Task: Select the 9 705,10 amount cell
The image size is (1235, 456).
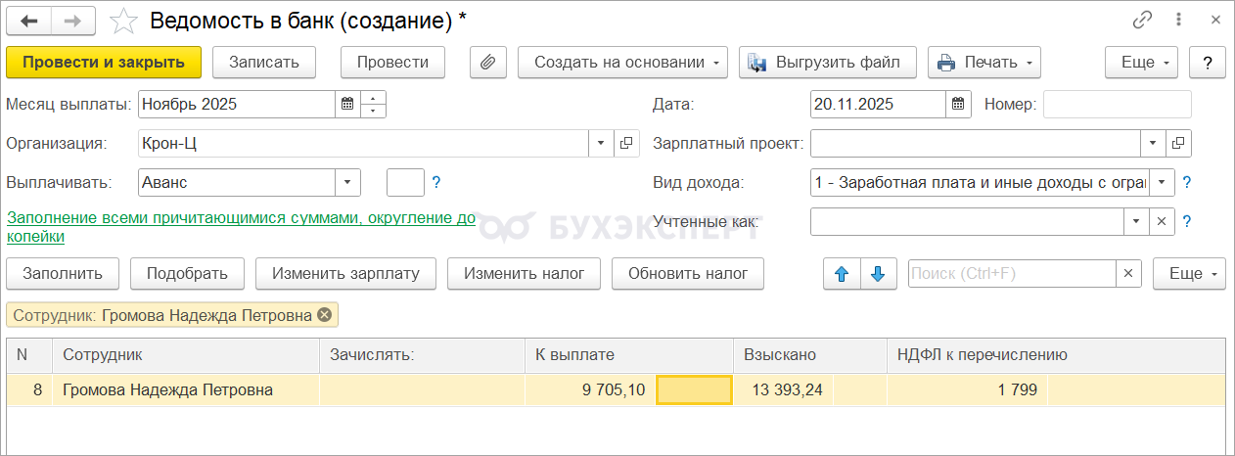Action: pos(591,390)
